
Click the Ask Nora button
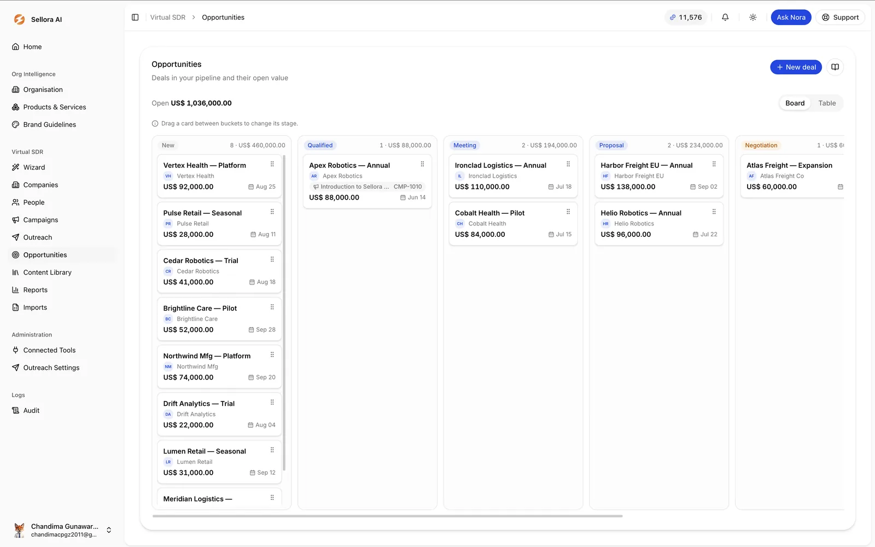click(x=791, y=18)
